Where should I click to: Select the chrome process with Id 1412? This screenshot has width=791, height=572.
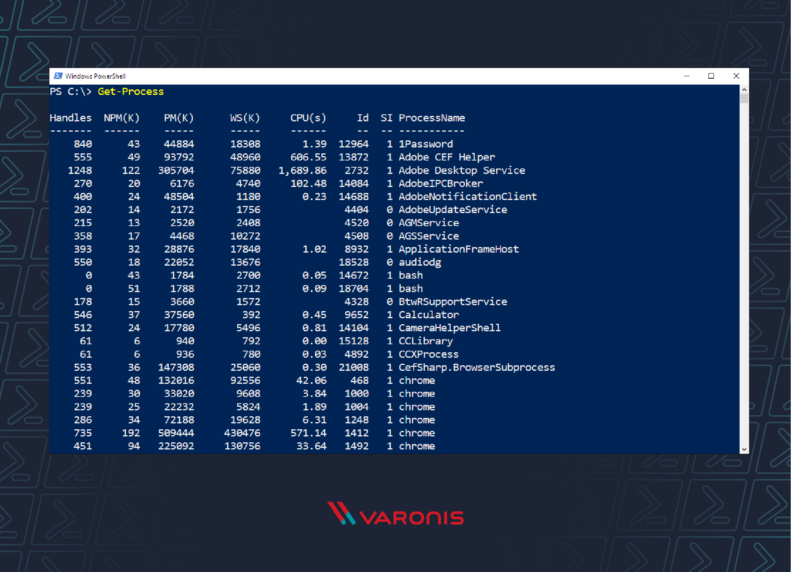[417, 433]
